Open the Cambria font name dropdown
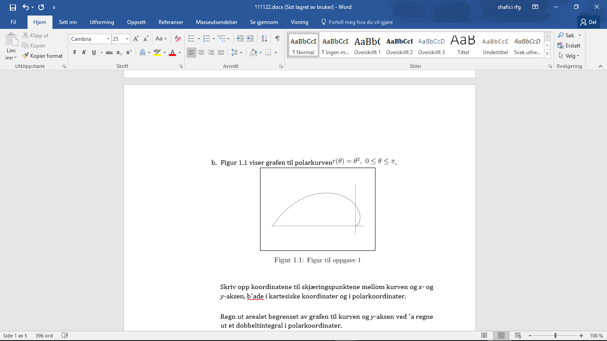This screenshot has width=607, height=341. 108,39
